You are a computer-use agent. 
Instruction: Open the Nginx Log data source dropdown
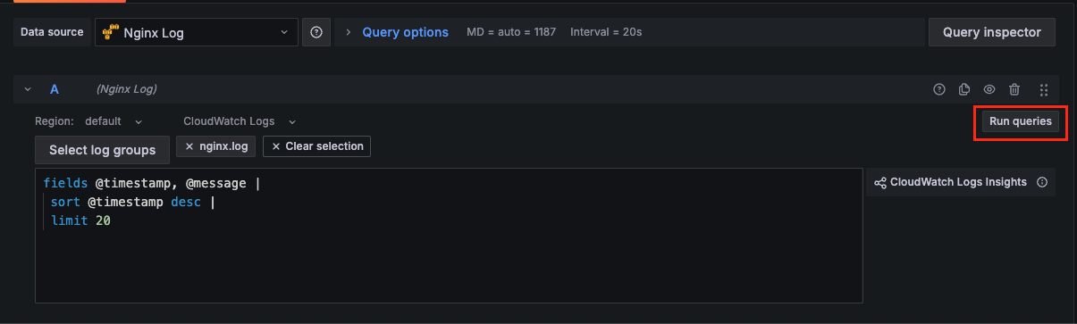197,32
